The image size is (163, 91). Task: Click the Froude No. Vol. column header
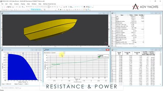[x=137, y=53]
